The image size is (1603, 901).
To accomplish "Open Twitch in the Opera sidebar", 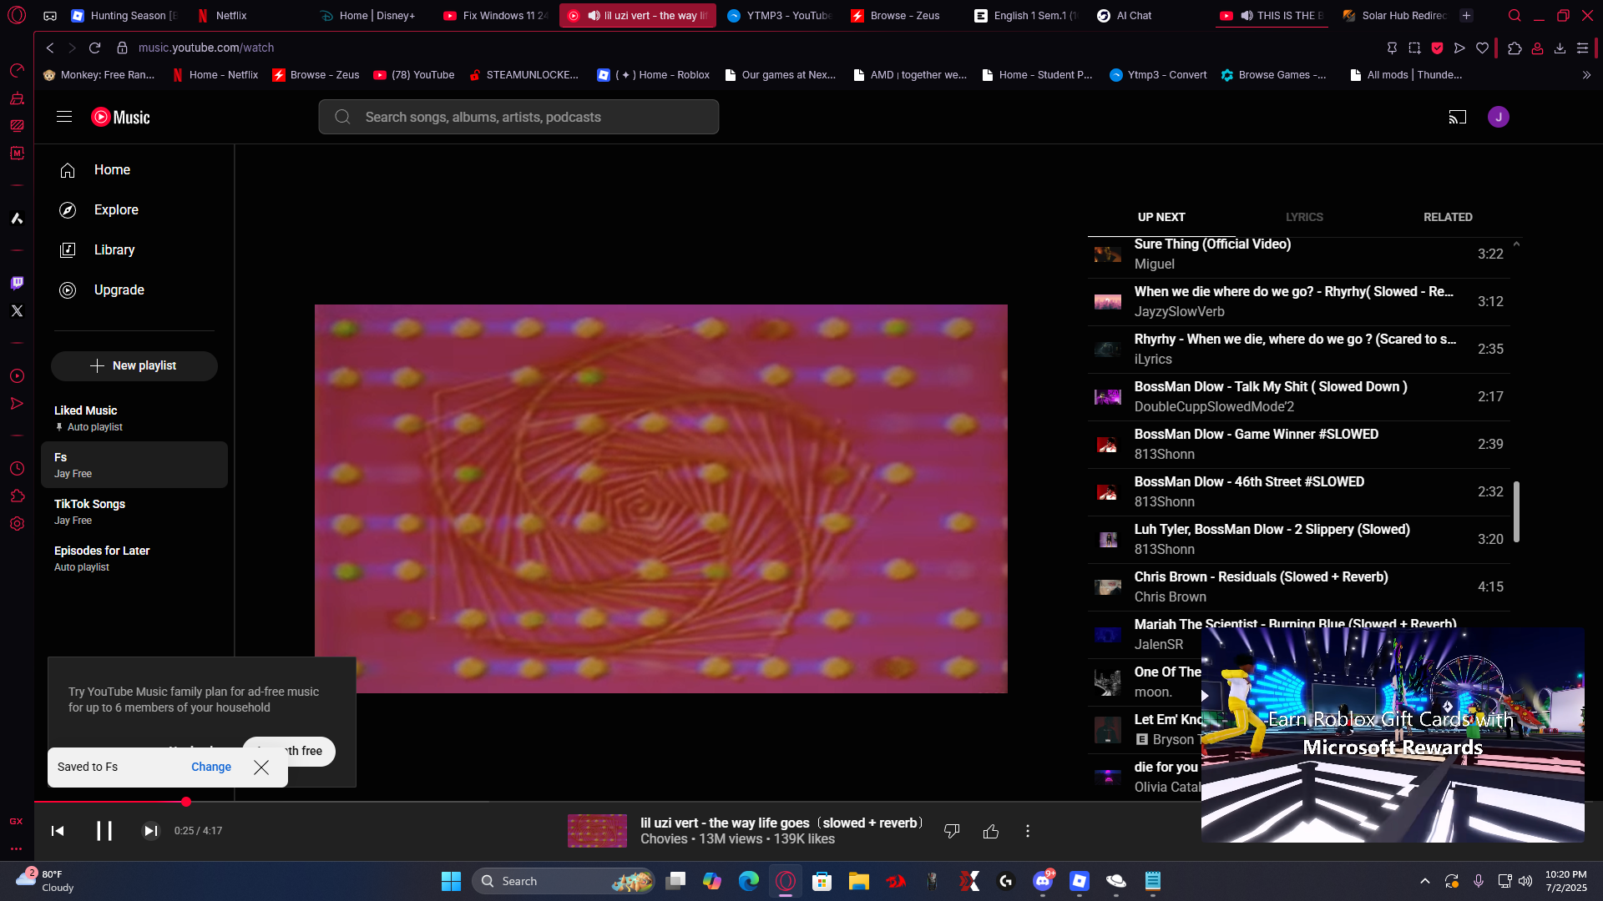I will tap(17, 283).
